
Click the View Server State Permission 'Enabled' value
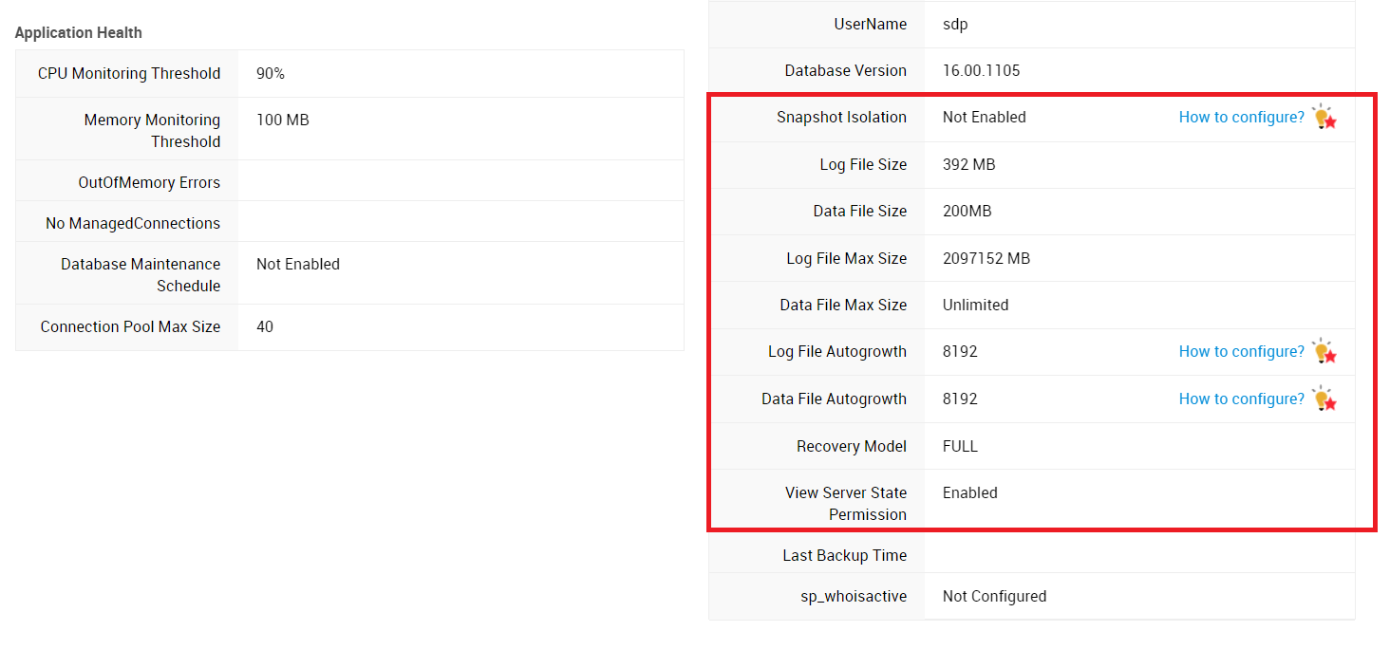(x=969, y=493)
